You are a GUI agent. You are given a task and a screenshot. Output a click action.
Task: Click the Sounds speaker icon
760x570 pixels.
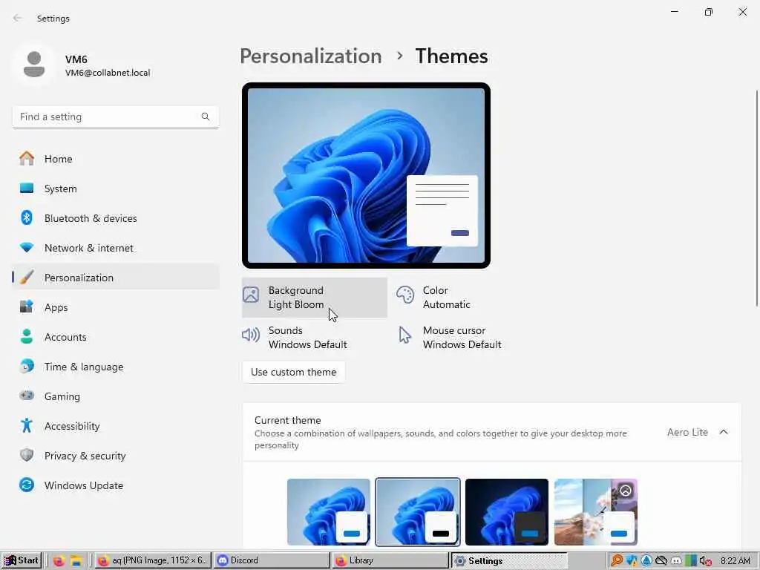pyautogui.click(x=251, y=335)
